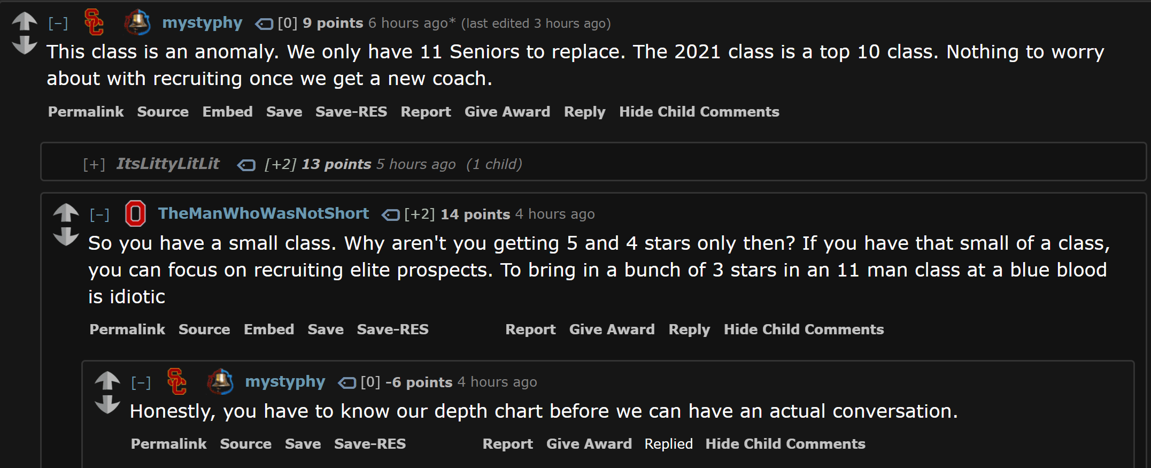
Task: Reply to TheManWhoWasNotShort's comment
Action: [689, 329]
